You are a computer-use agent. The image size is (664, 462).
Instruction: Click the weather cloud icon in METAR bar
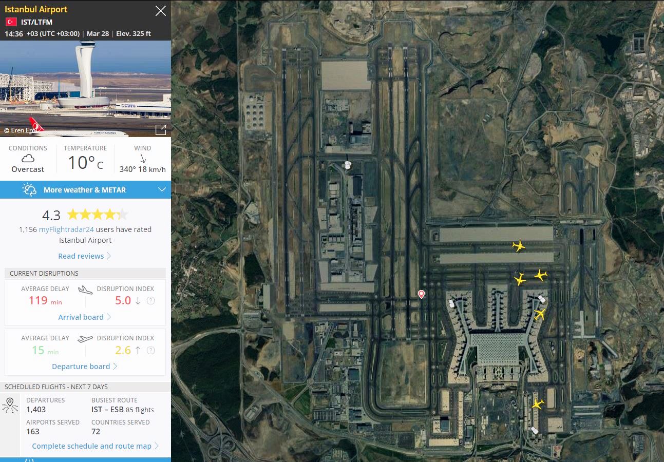[x=29, y=189]
